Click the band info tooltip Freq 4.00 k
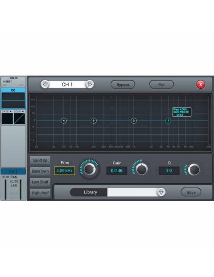This screenshot has width=214, height=277. 182,112
